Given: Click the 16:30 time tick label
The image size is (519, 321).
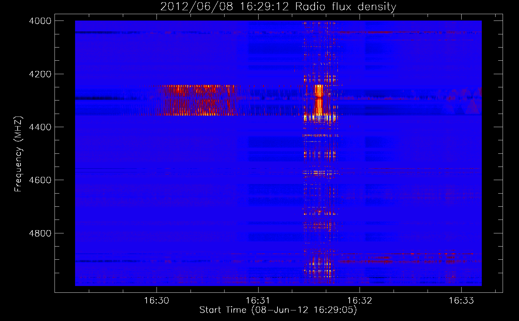Looking at the screenshot, I should click(x=157, y=300).
